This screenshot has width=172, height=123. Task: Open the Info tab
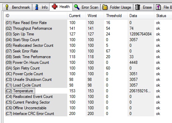(x=41, y=7)
